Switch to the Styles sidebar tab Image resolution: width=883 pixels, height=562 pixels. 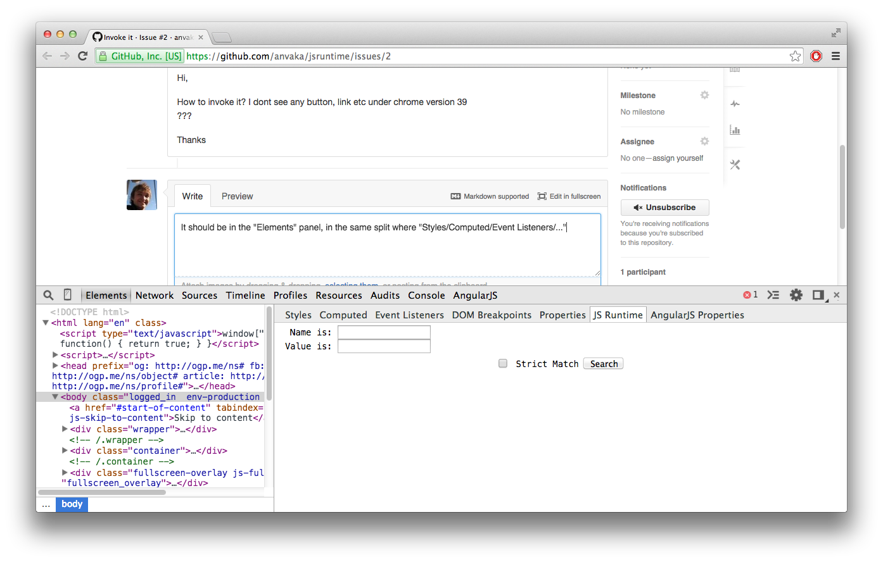point(298,315)
